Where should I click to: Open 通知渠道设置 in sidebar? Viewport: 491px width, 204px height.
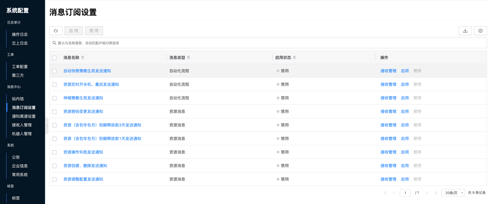24,116
